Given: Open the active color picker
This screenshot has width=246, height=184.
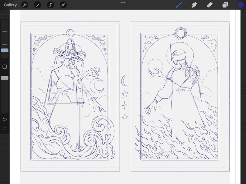Looking at the screenshot, I should (x=241, y=5).
